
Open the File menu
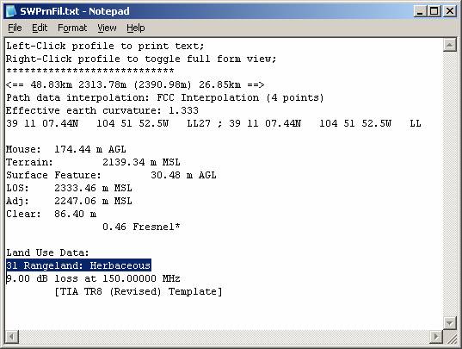pyautogui.click(x=15, y=28)
